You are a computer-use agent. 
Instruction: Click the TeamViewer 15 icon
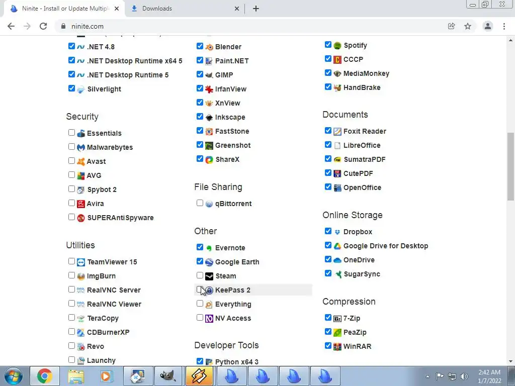tap(81, 262)
